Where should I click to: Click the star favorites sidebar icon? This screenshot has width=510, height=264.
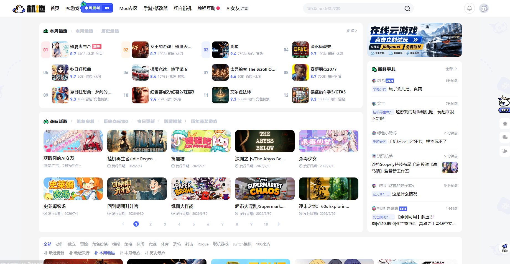505,124
